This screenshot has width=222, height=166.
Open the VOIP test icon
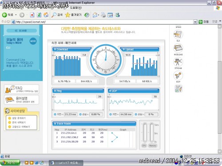178,75
